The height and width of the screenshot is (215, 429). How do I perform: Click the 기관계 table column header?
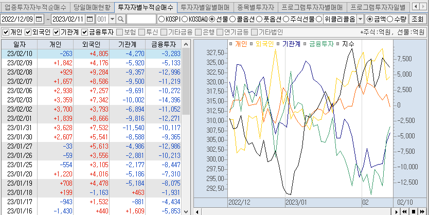tap(128, 44)
